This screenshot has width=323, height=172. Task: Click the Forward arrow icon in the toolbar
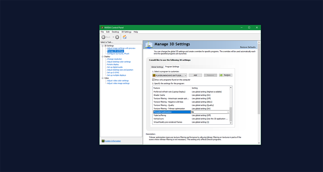pyautogui.click(x=117, y=37)
